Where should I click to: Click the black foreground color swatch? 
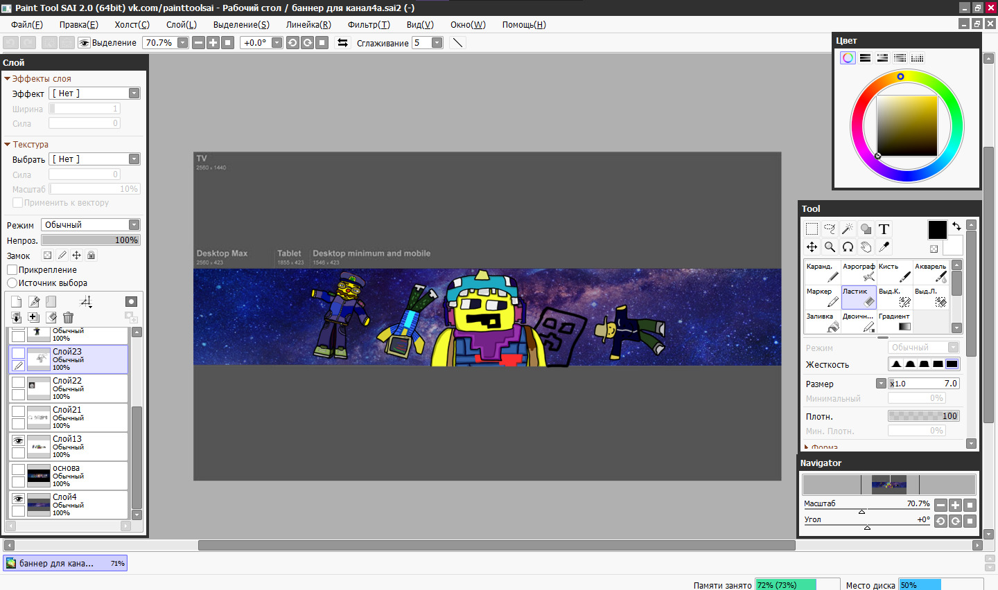click(x=937, y=229)
